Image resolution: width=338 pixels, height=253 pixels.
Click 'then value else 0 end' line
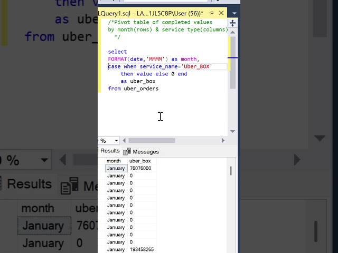point(154,74)
